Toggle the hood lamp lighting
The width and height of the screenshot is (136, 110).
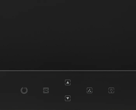[111, 90]
